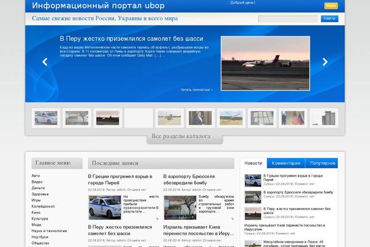Open post 'В Греции прогремел взрыв в городе Пирей'
The image size is (370, 247).
pos(120,180)
